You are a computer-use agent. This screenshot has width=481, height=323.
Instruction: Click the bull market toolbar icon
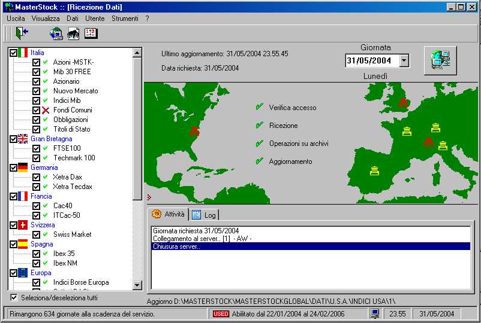click(x=73, y=33)
